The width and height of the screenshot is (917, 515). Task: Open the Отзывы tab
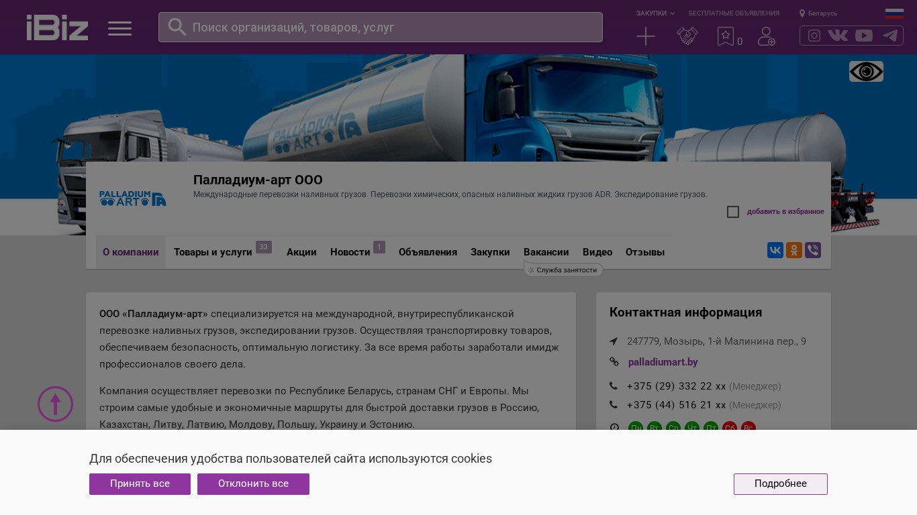pyautogui.click(x=645, y=252)
